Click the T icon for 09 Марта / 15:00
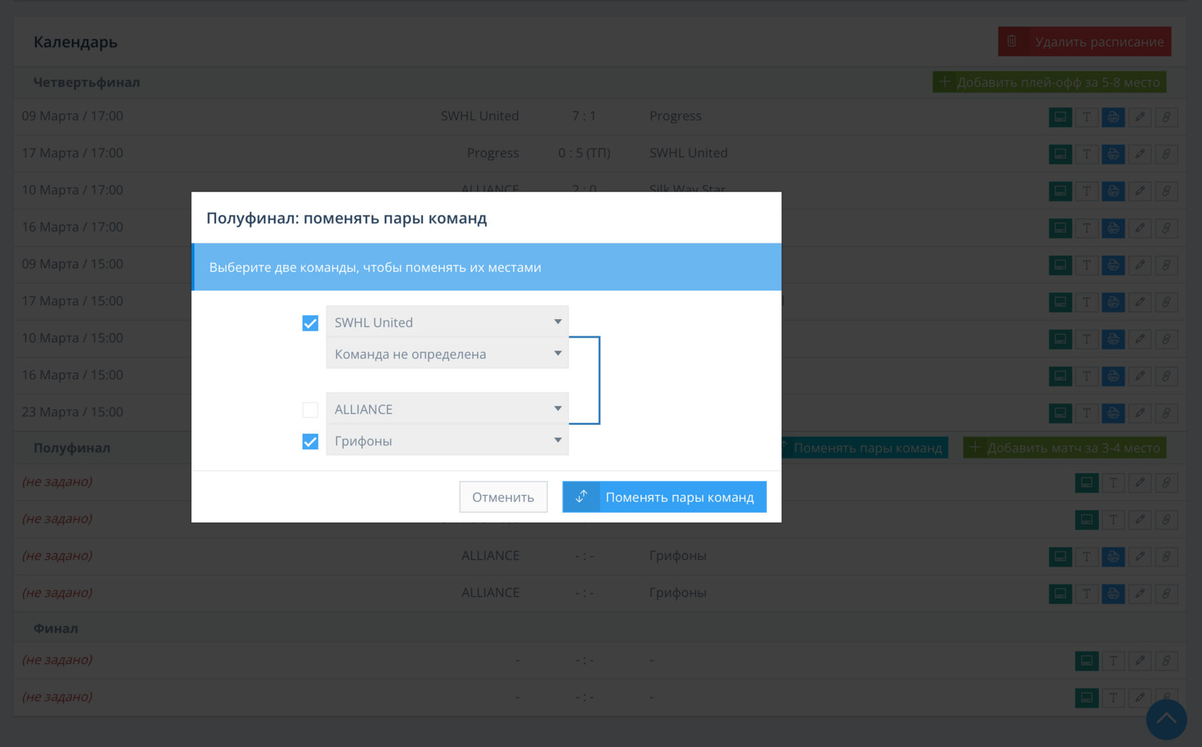 pyautogui.click(x=1087, y=265)
